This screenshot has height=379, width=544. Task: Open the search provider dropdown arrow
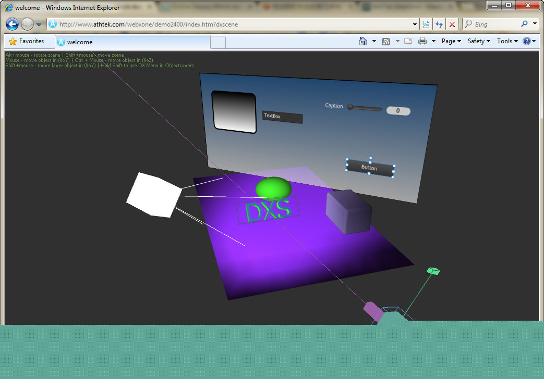click(x=535, y=24)
